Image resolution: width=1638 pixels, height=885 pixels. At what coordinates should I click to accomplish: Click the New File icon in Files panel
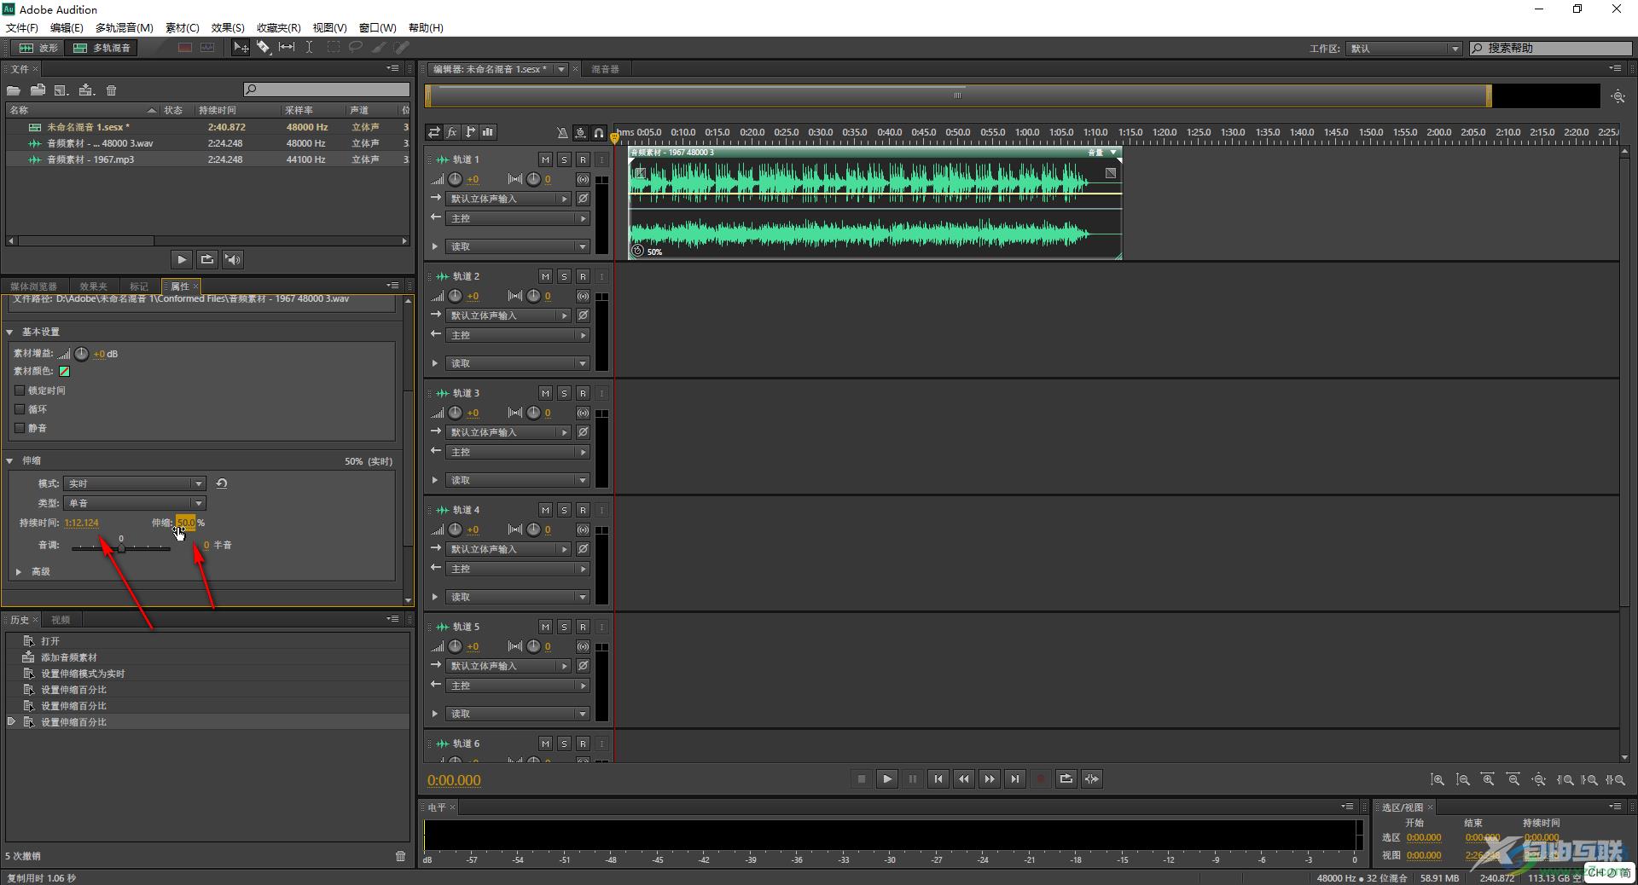61,90
